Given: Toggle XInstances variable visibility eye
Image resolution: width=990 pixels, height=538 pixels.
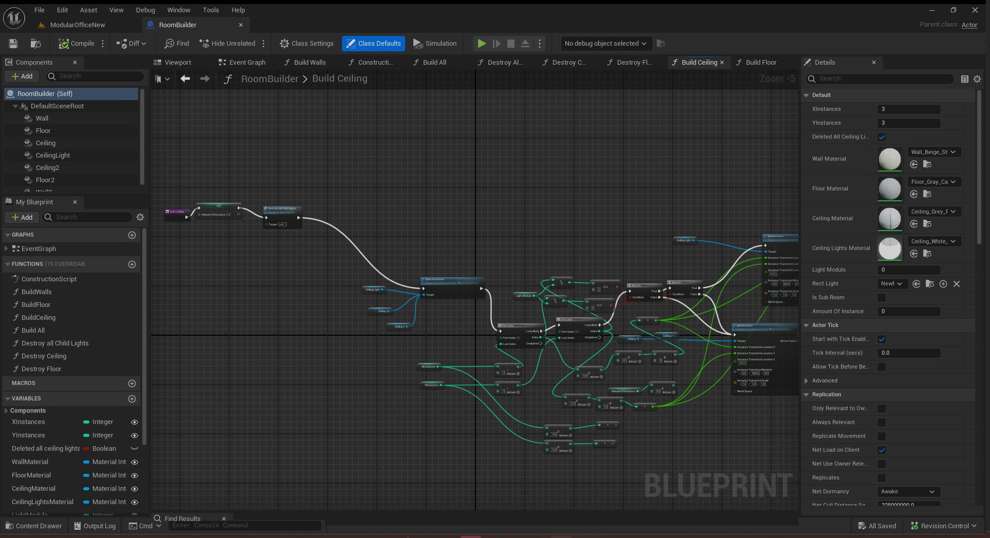Looking at the screenshot, I should [x=135, y=422].
